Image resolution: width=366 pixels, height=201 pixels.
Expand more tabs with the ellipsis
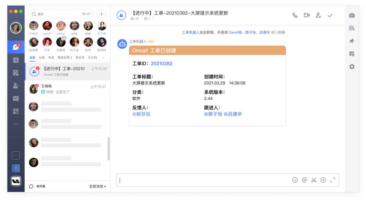(x=103, y=57)
